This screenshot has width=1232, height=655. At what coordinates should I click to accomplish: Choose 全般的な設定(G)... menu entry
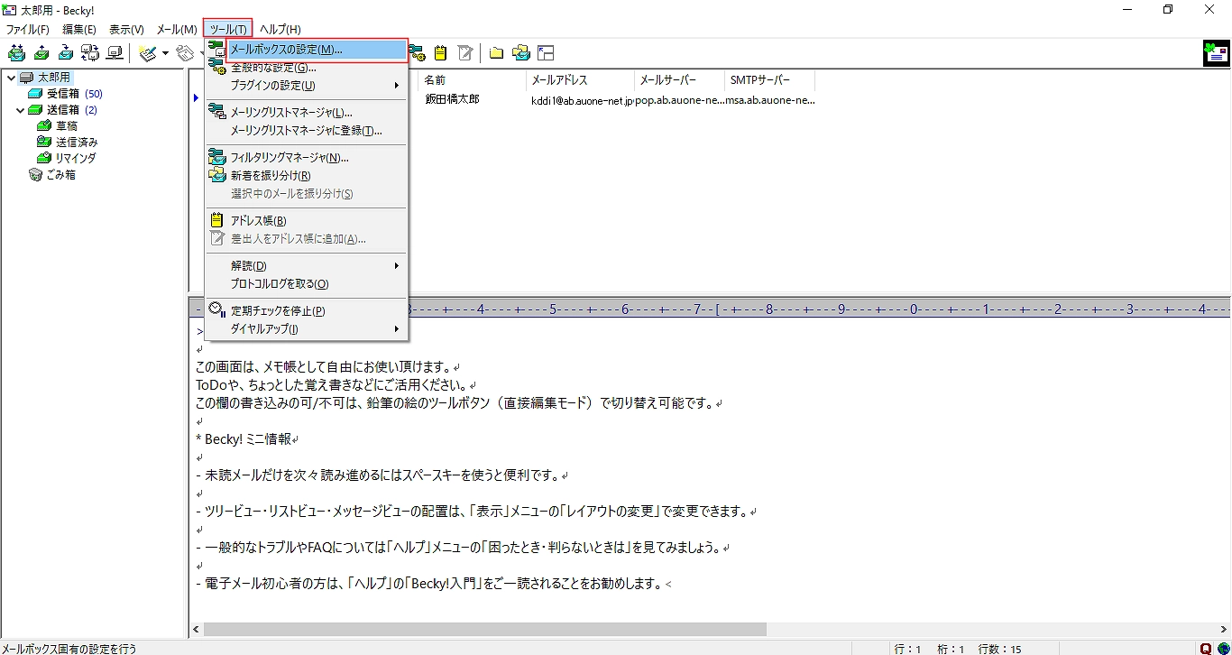coord(307,68)
